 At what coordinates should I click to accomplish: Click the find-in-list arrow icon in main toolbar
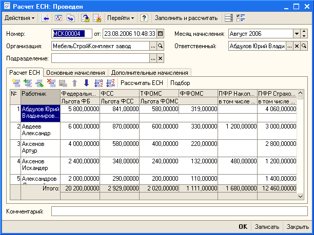click(45, 18)
